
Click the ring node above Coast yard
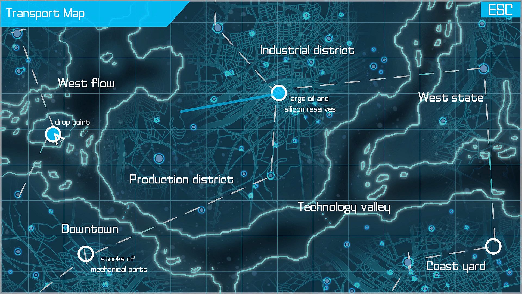point(493,246)
